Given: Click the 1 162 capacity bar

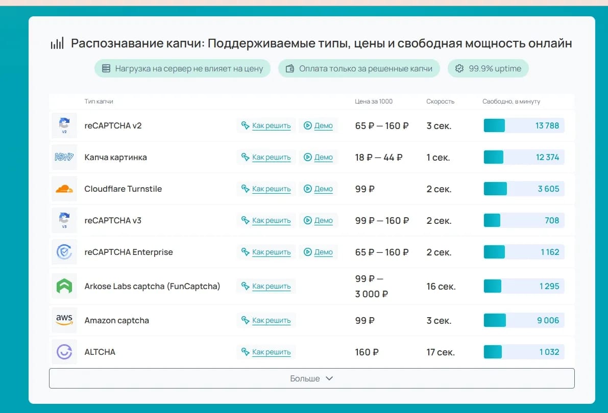Looking at the screenshot, I should [x=524, y=252].
